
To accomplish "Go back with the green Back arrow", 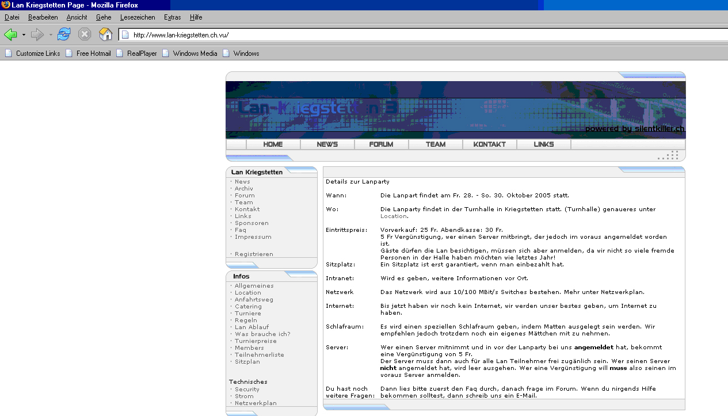I will (10, 35).
